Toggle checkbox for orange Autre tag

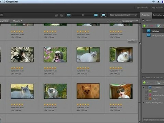146,98
